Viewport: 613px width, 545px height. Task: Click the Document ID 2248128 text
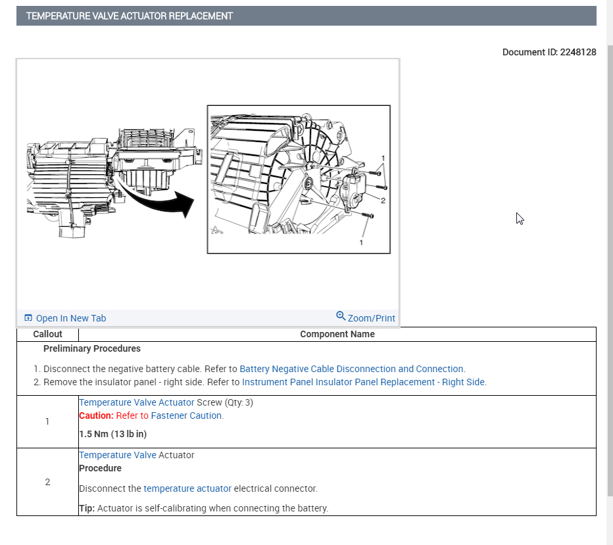(549, 52)
